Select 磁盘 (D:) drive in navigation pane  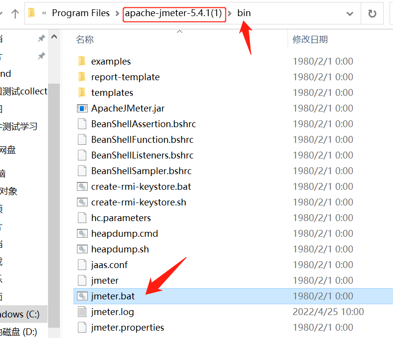(19, 332)
